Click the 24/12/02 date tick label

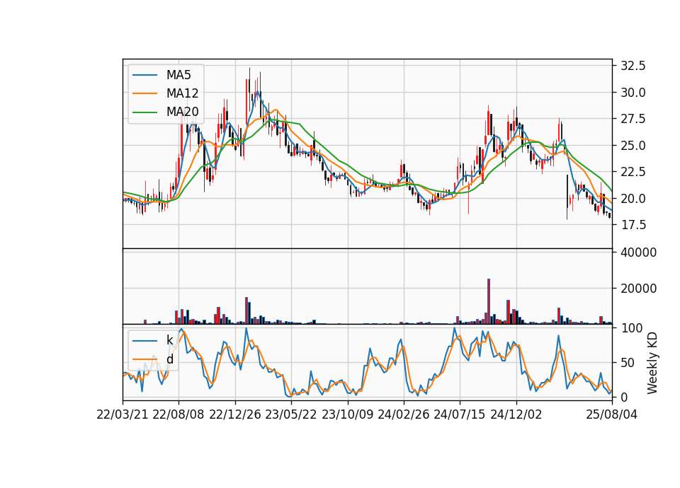[x=516, y=414]
